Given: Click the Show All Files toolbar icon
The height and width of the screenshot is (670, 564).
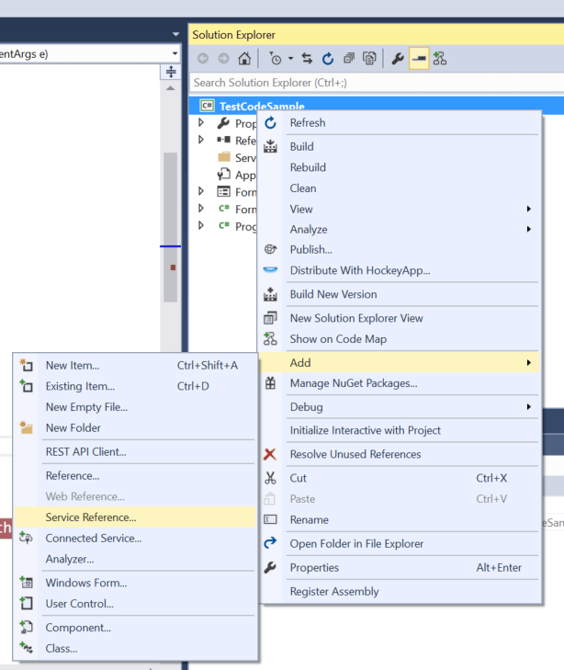Looking at the screenshot, I should [369, 59].
